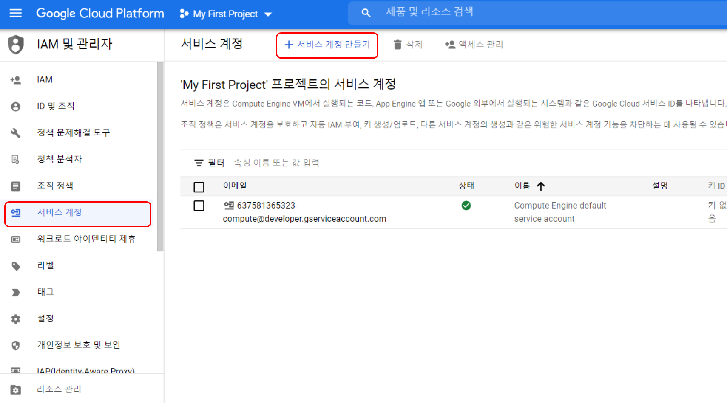Sort by 이름 column arrow

[x=541, y=186]
